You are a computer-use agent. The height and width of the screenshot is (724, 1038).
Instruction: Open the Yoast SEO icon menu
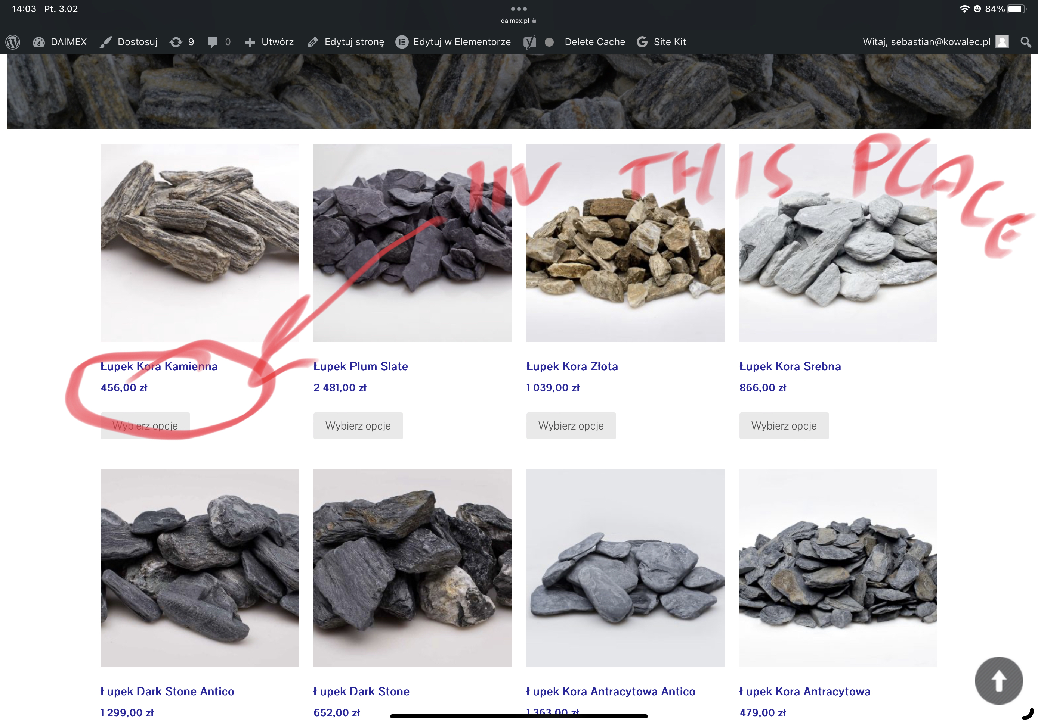click(x=529, y=42)
